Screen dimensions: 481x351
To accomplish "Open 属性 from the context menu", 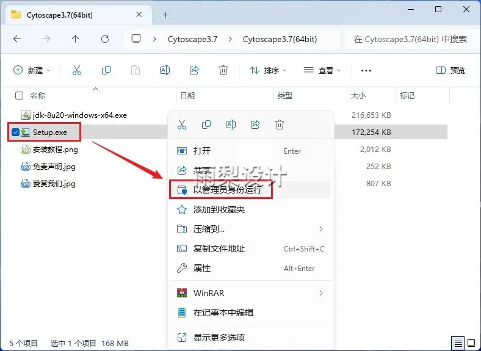I will point(251,268).
